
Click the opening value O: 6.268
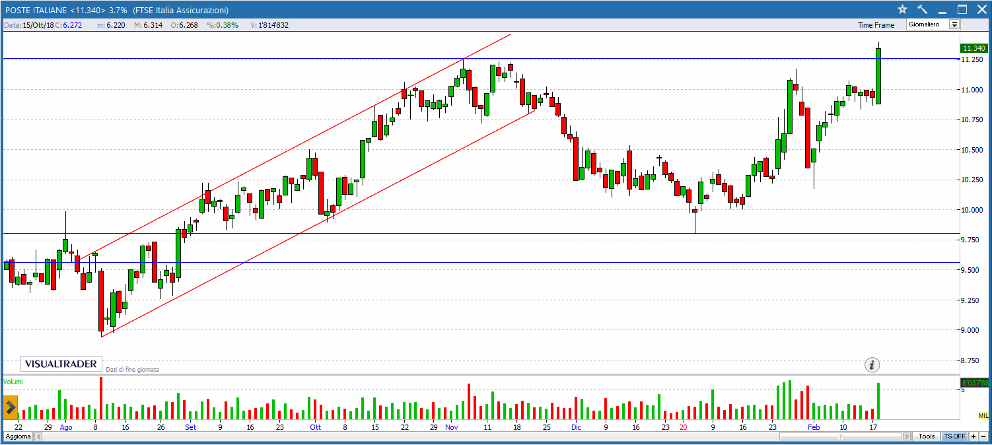pyautogui.click(x=183, y=25)
